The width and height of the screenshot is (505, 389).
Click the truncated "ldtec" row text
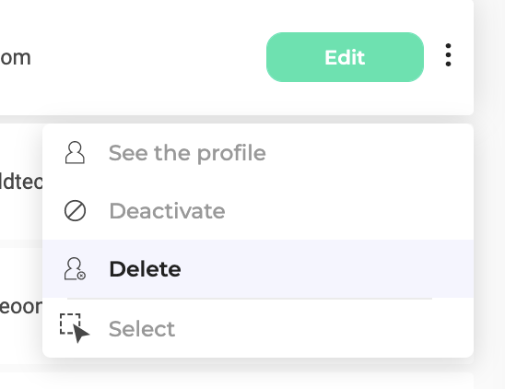[x=21, y=182]
